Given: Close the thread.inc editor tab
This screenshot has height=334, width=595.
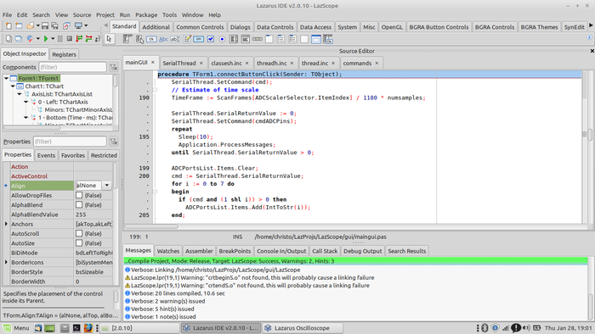Looking at the screenshot, I should 333,64.
